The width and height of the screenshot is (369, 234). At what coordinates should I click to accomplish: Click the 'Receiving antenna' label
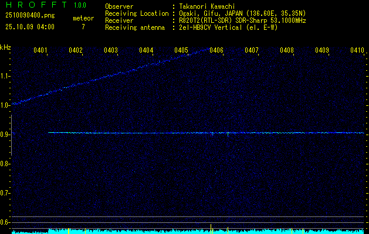(x=135, y=27)
